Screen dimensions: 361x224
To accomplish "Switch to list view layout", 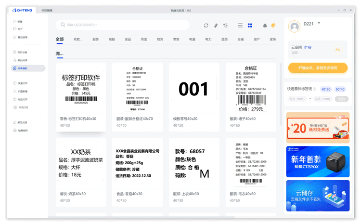I will 240,25.
